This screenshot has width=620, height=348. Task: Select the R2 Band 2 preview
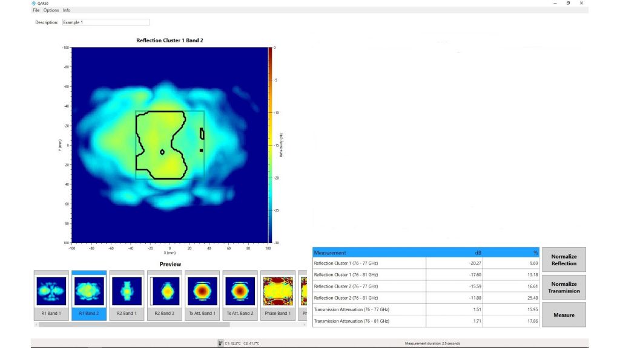[165, 293]
